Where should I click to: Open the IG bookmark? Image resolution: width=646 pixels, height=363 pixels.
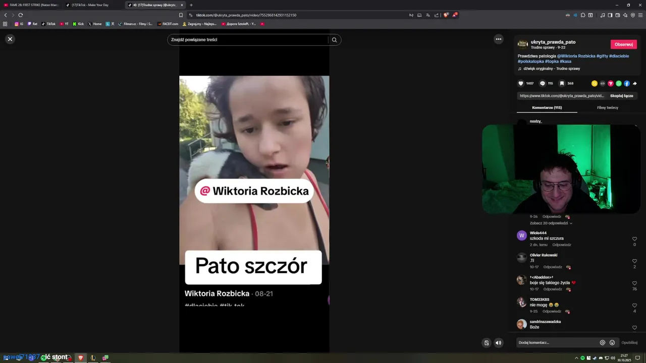coord(19,24)
